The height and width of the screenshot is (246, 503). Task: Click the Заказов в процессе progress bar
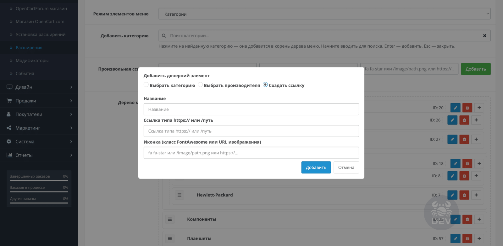(39, 192)
